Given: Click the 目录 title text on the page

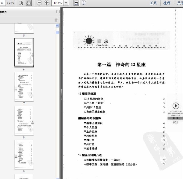Looking at the screenshot, I should click(x=103, y=41).
